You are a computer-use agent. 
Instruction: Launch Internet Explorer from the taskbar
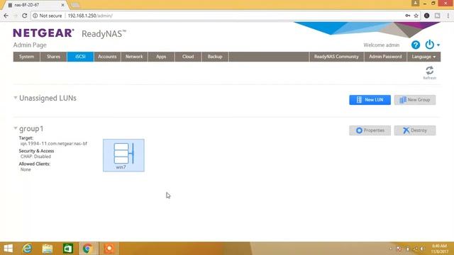tap(27, 249)
